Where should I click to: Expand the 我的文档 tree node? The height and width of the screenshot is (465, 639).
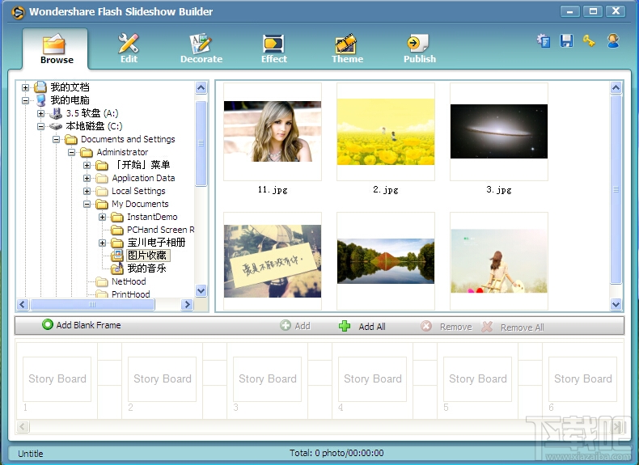[25, 87]
